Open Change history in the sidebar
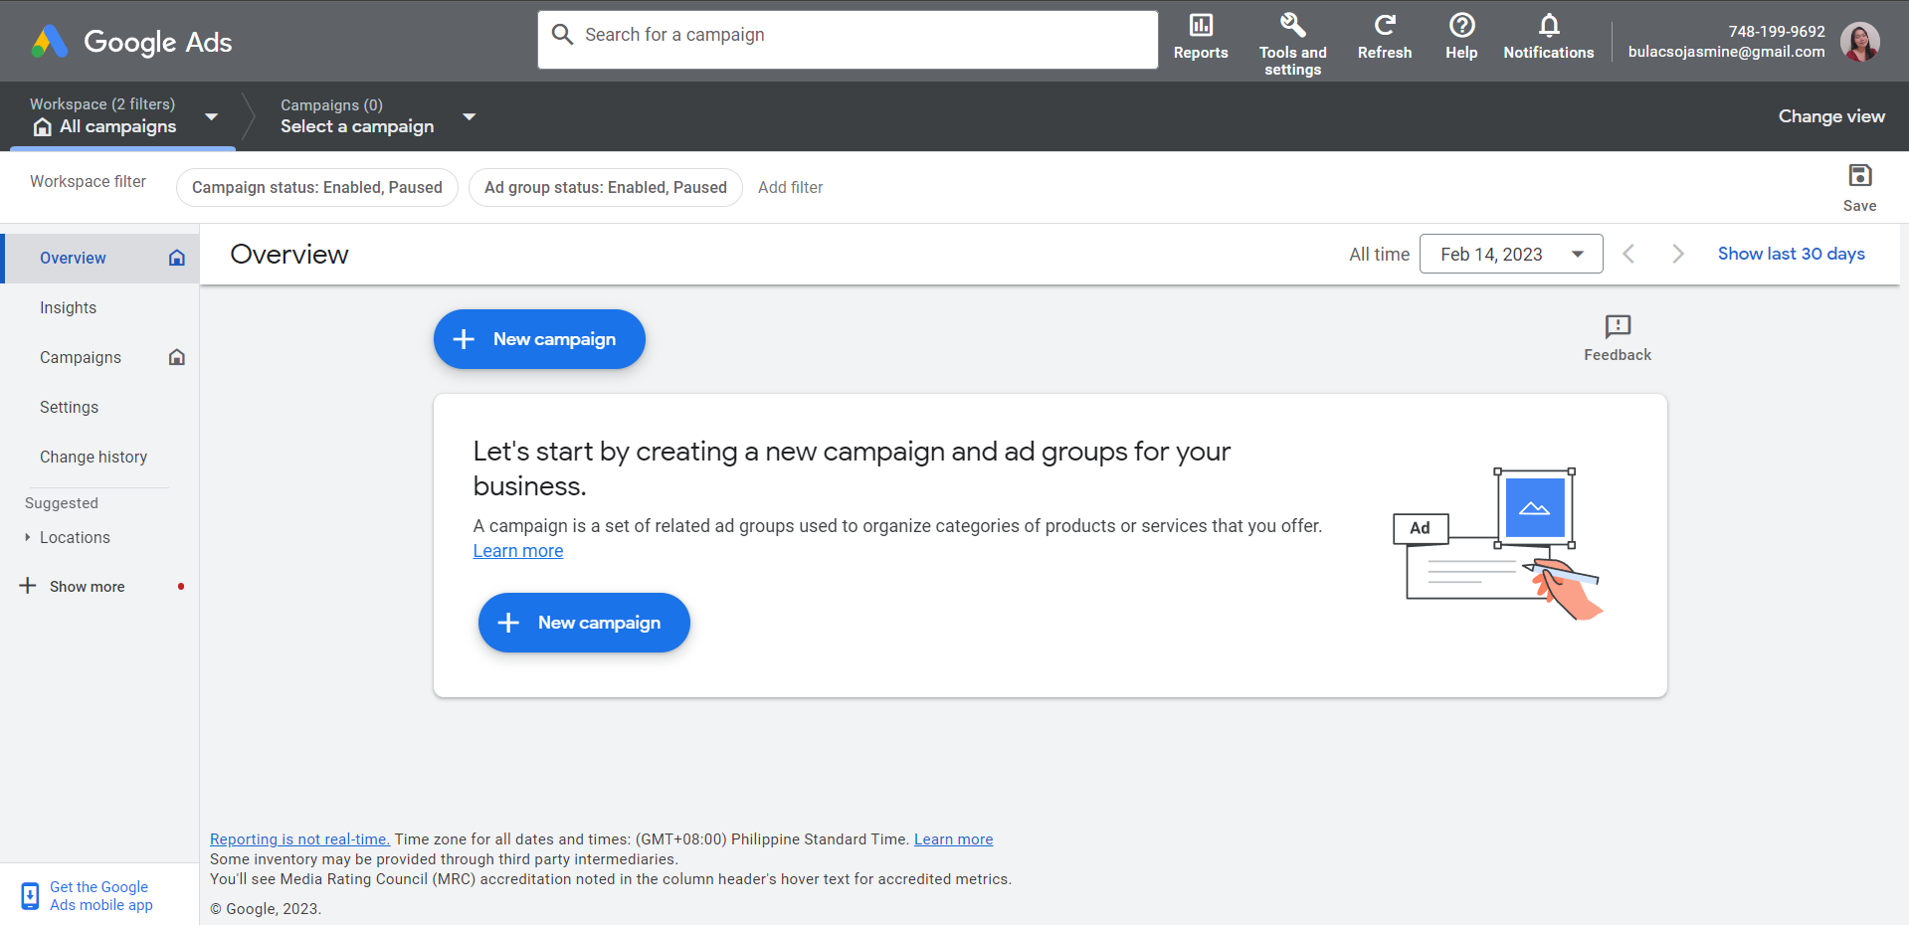1909x925 pixels. pyautogui.click(x=99, y=457)
